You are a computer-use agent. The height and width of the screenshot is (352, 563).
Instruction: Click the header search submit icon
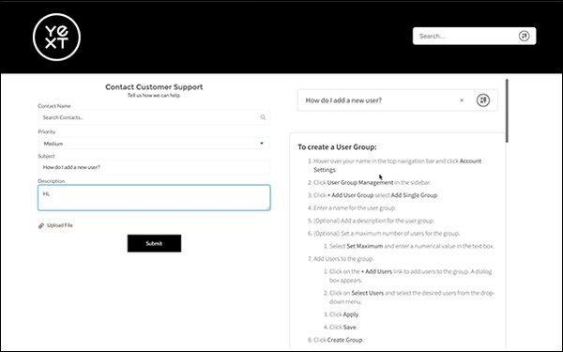524,36
